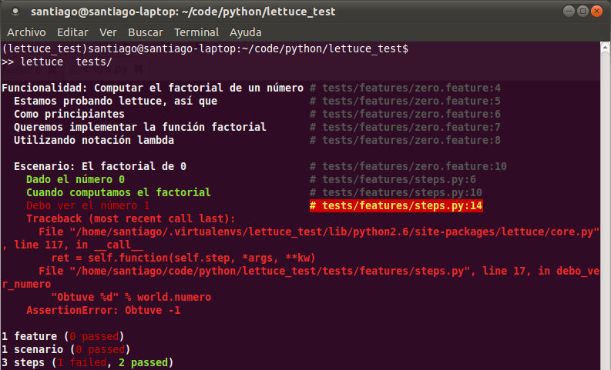Click the zero.feature:4 comment reference
Image resolution: width=611 pixels, height=370 pixels.
click(405, 88)
